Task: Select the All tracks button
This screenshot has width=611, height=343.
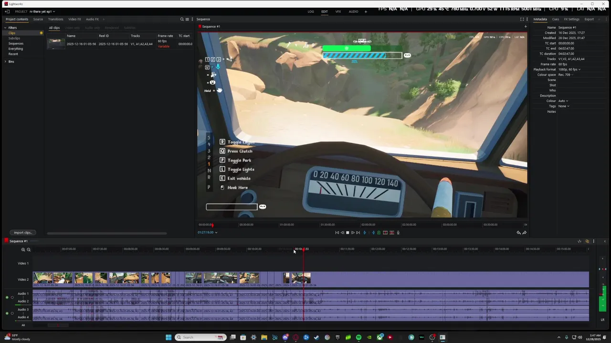Action: (23, 325)
